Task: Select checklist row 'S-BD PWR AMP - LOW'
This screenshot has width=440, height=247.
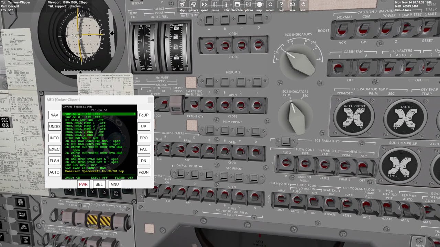Action: [82, 138]
